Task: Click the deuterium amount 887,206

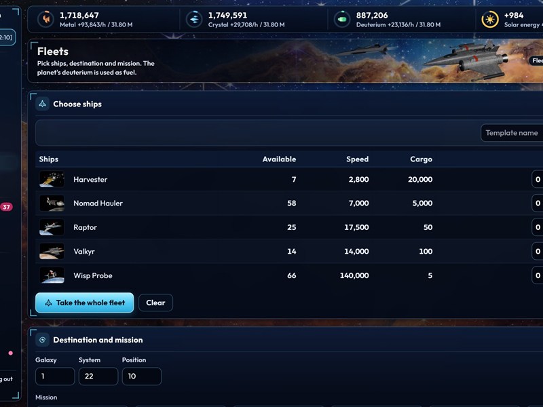Action: [372, 15]
